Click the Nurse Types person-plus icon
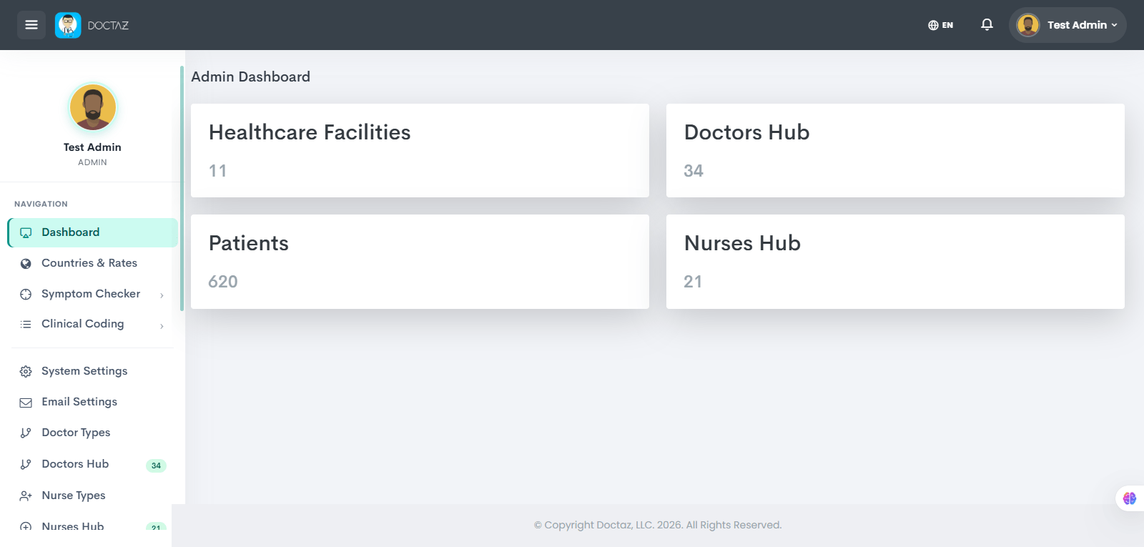The width and height of the screenshot is (1144, 547). 26,496
